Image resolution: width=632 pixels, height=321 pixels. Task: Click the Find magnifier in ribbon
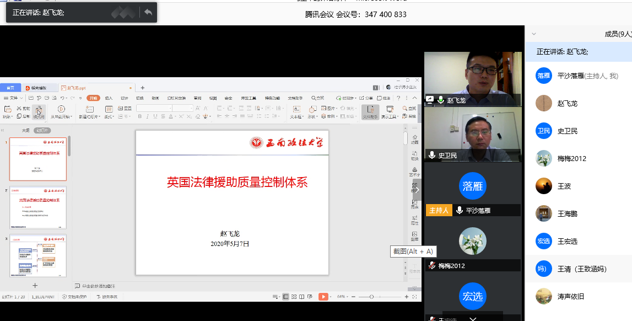[405, 108]
